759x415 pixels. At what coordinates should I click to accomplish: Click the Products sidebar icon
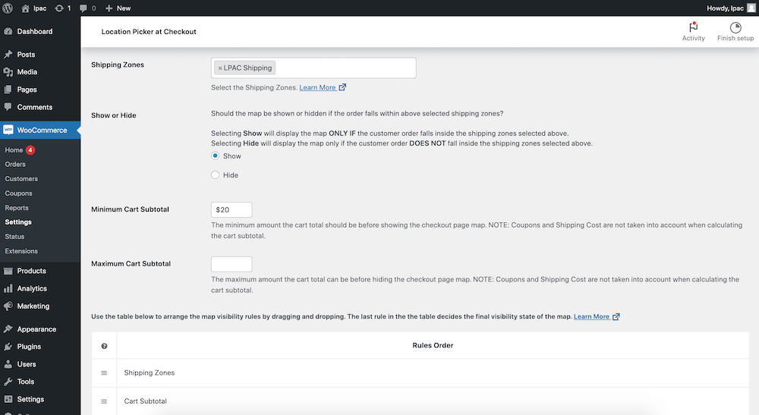pos(8,271)
